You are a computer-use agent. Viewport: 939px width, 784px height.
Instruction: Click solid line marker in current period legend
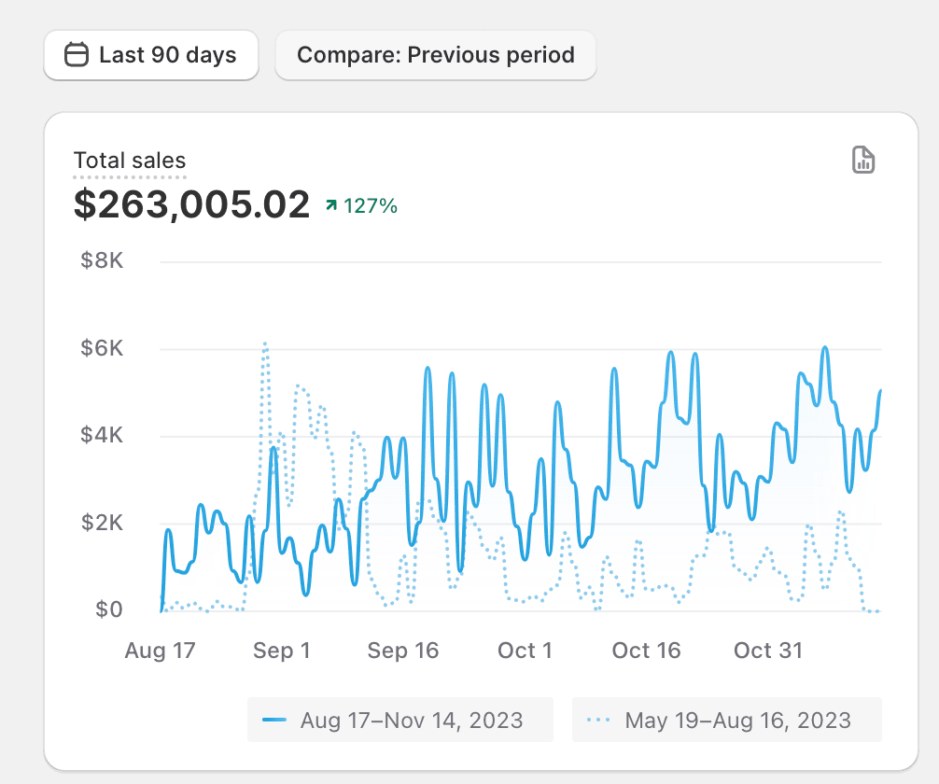tap(274, 721)
